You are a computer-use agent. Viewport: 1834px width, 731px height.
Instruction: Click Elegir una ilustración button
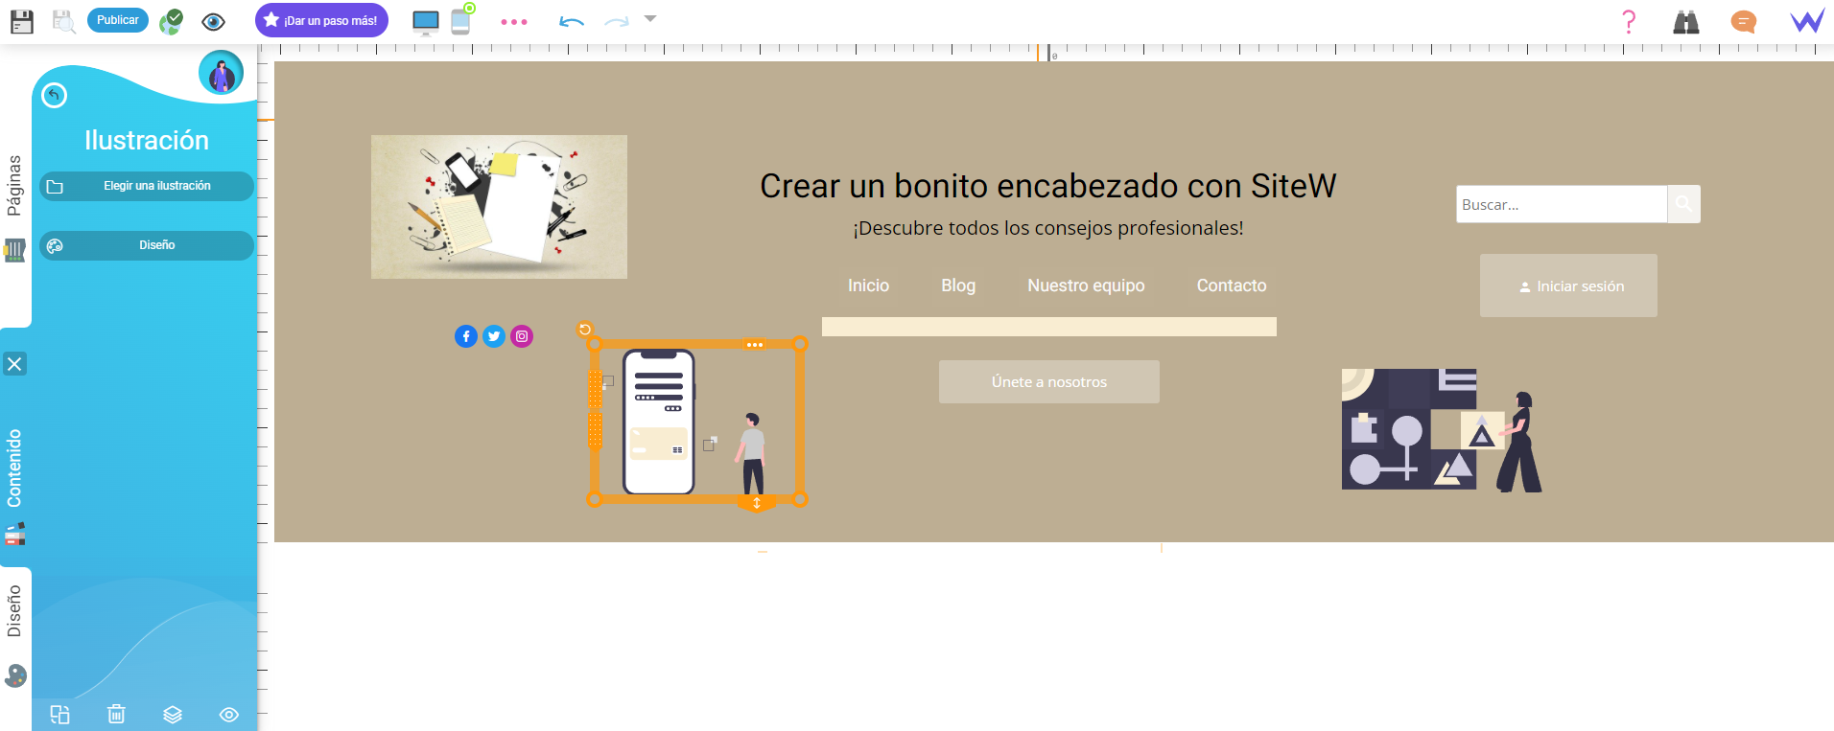(x=147, y=186)
